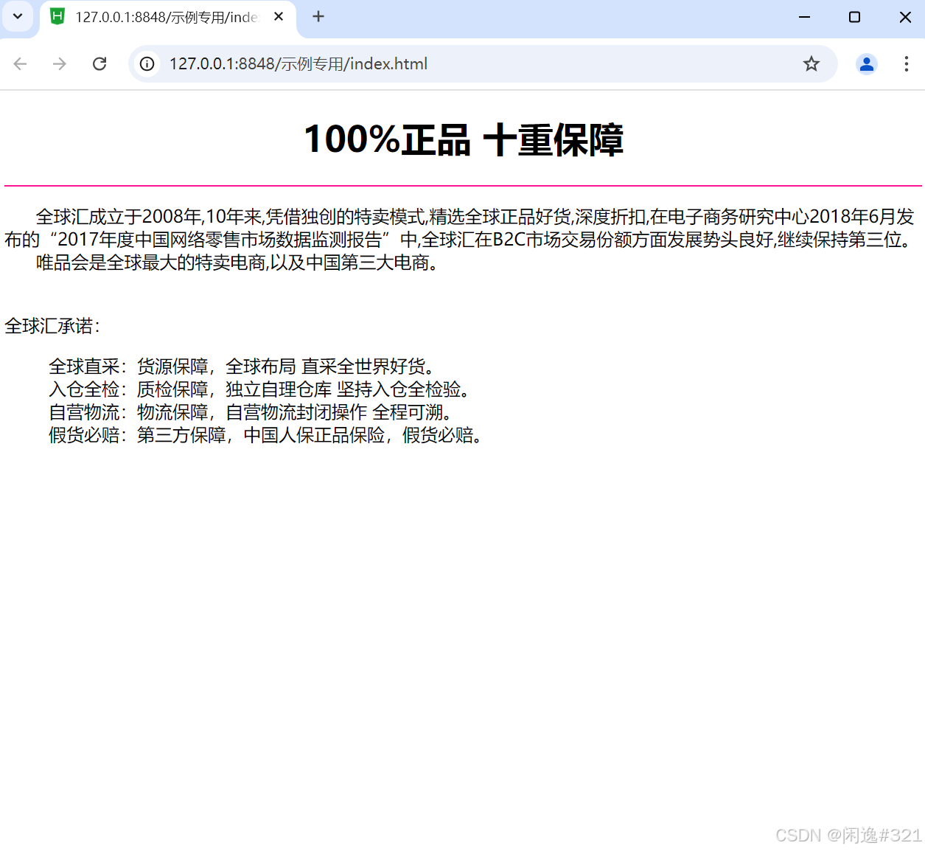
Task: Maximize the browser window
Action: click(x=854, y=17)
